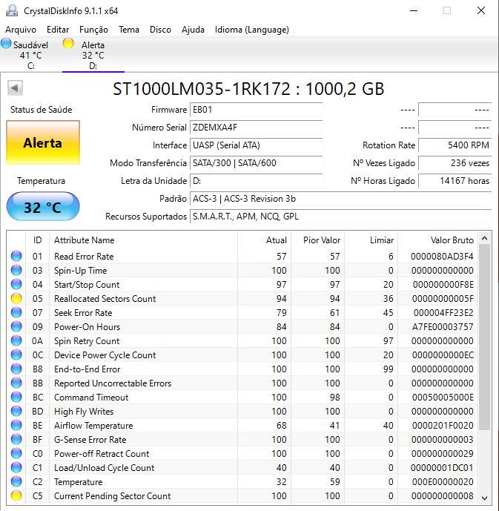Click the Valor Bruto column header

pos(437,240)
